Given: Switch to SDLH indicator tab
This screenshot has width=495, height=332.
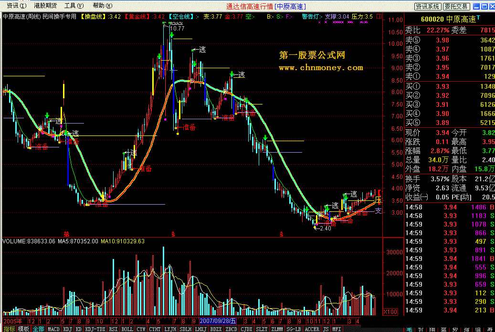Looking at the screenshot, I should click(x=186, y=329).
